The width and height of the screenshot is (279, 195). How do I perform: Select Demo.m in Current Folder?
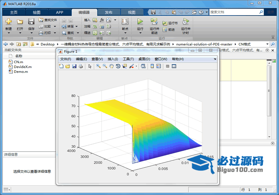coord(21,72)
